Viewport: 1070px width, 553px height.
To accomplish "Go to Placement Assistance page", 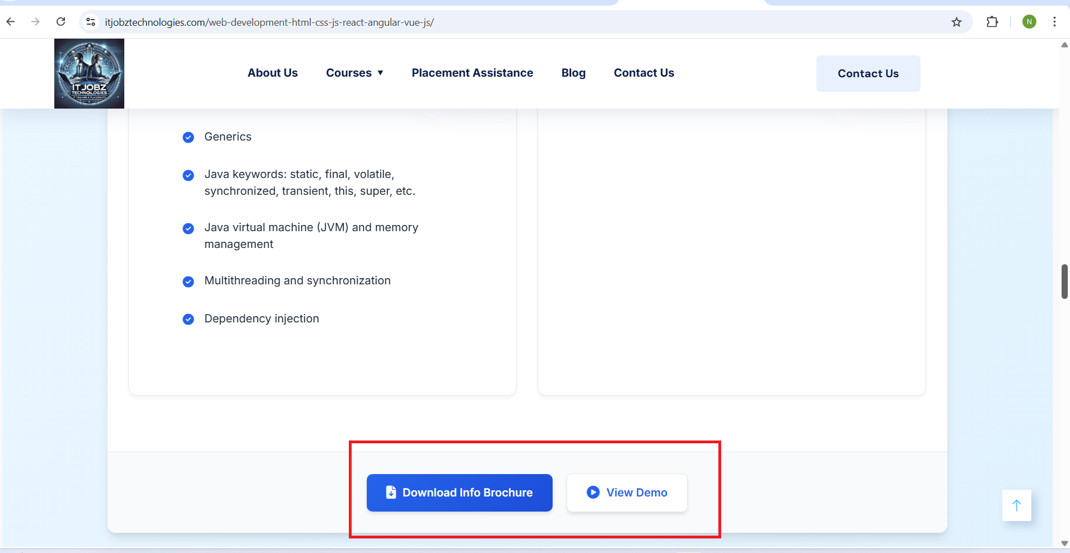I will (472, 73).
